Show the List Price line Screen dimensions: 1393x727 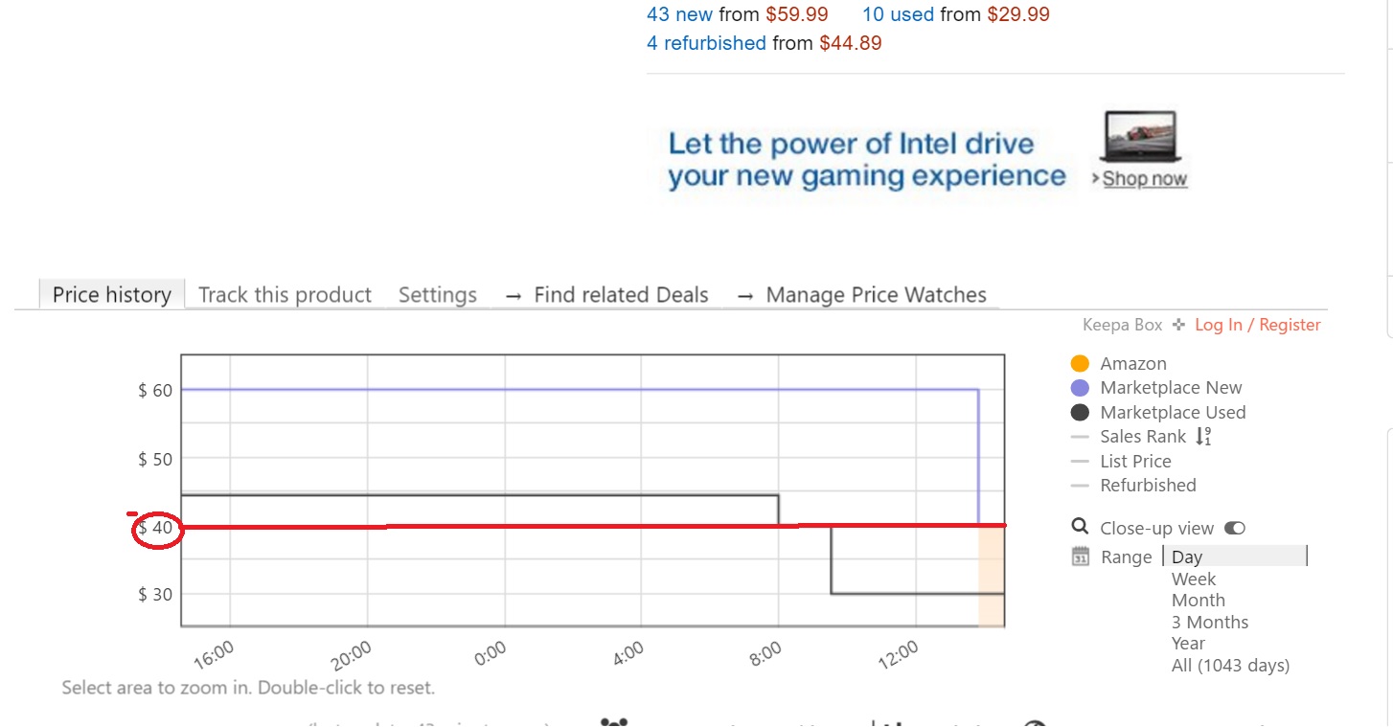point(1135,461)
